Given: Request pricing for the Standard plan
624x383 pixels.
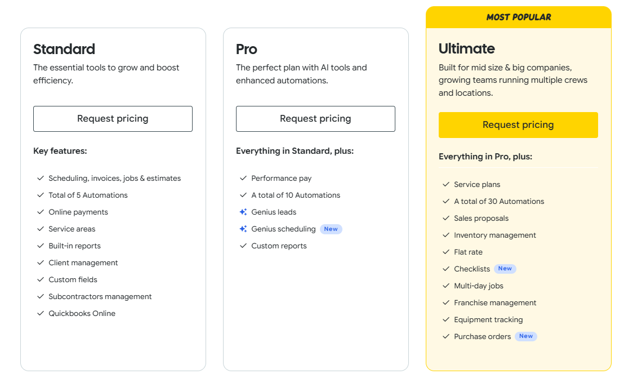Looking at the screenshot, I should coord(113,119).
